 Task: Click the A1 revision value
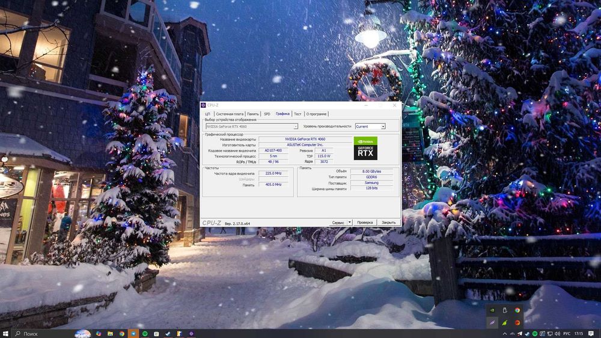point(324,150)
